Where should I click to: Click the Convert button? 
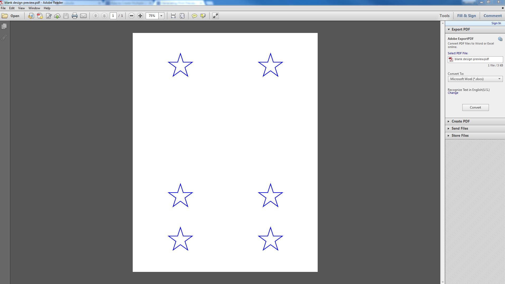(475, 107)
